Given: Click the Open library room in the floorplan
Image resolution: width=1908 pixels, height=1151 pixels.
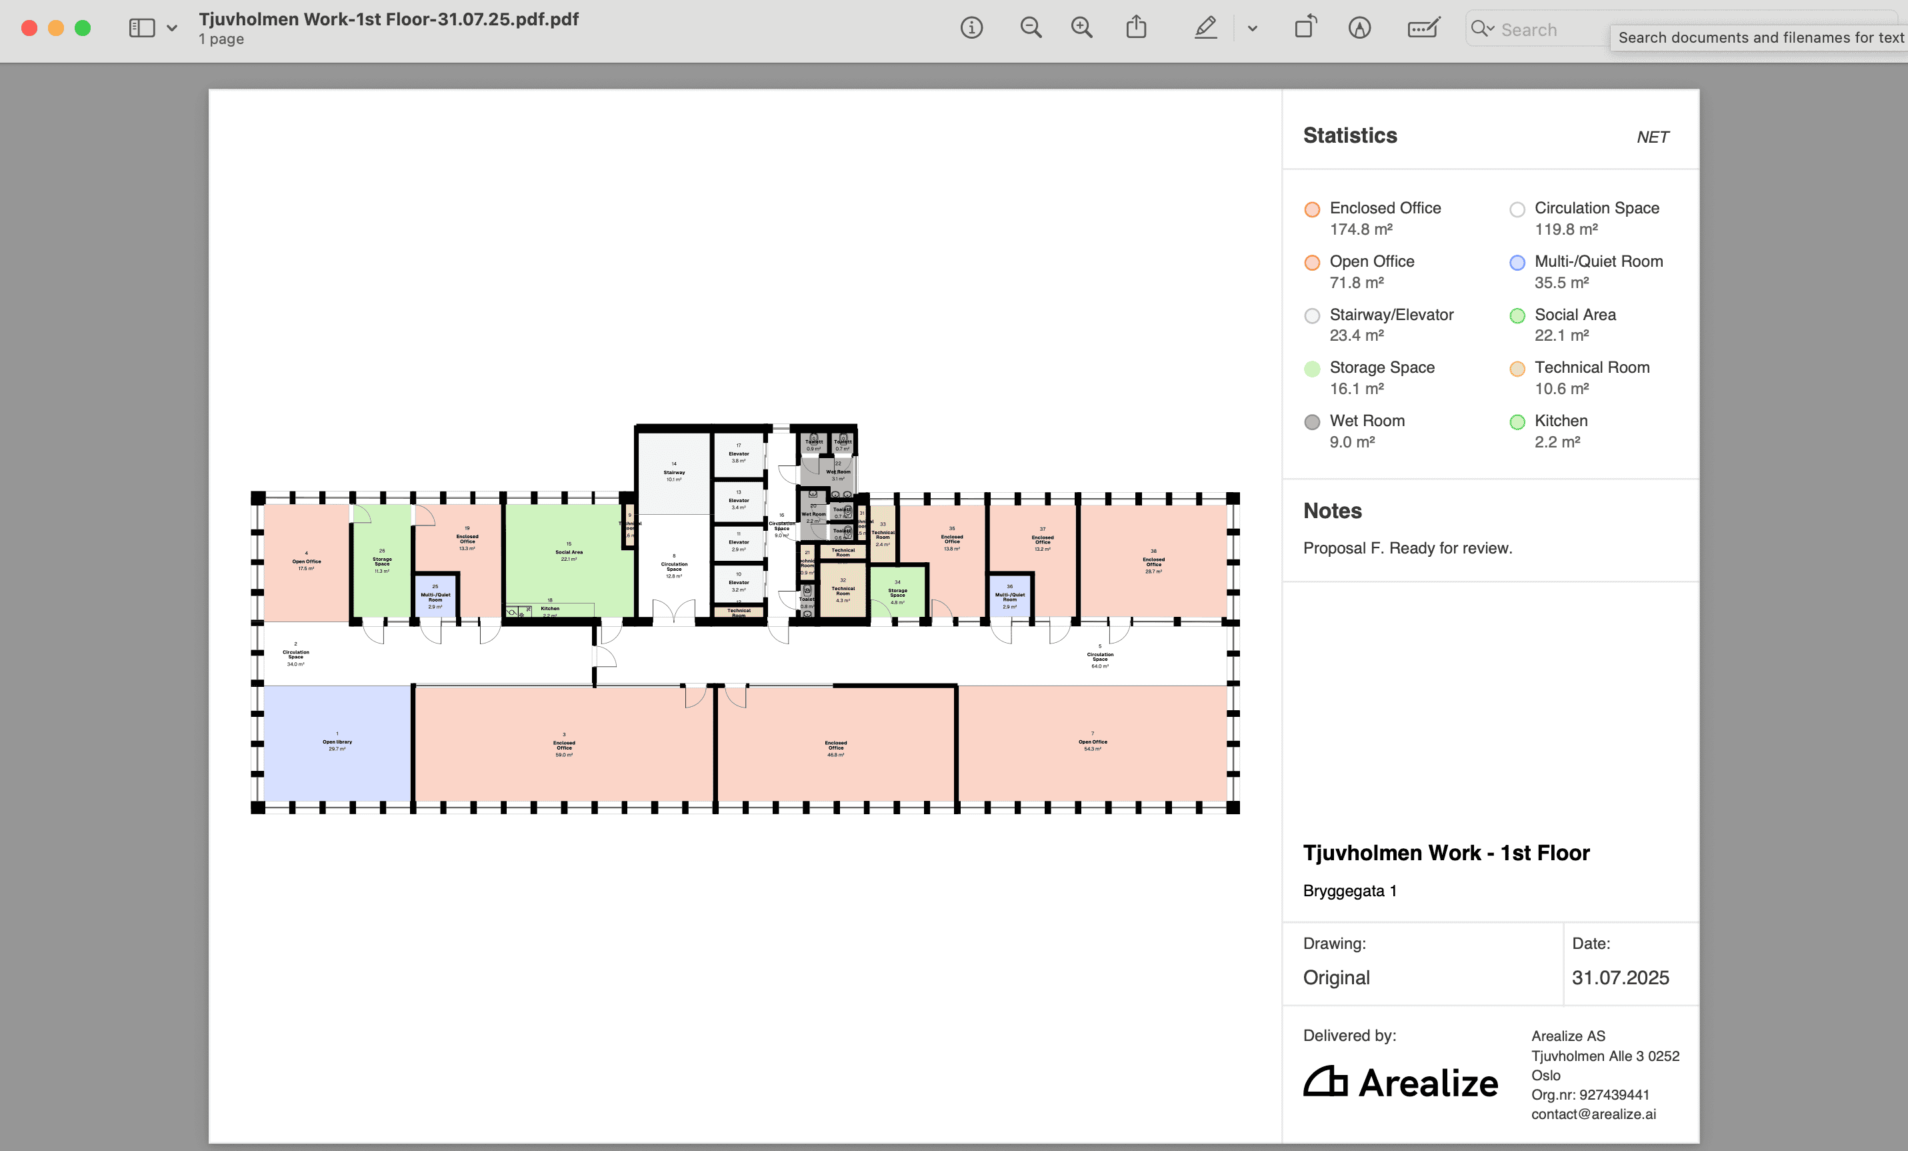Looking at the screenshot, I should 337,744.
